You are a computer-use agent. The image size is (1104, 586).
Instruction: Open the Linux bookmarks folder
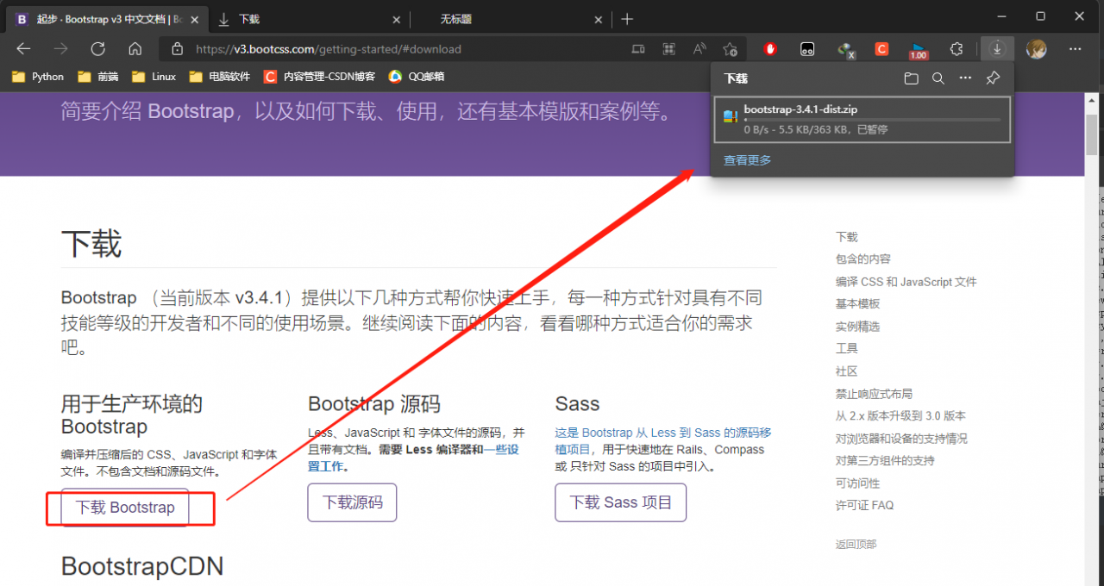[154, 77]
